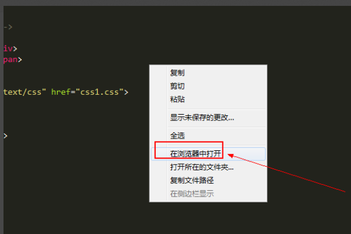
Task: Click the green href attribute name
Action: [61, 92]
